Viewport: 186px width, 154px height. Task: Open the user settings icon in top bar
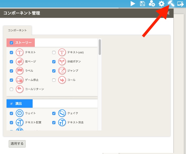click(152, 4)
